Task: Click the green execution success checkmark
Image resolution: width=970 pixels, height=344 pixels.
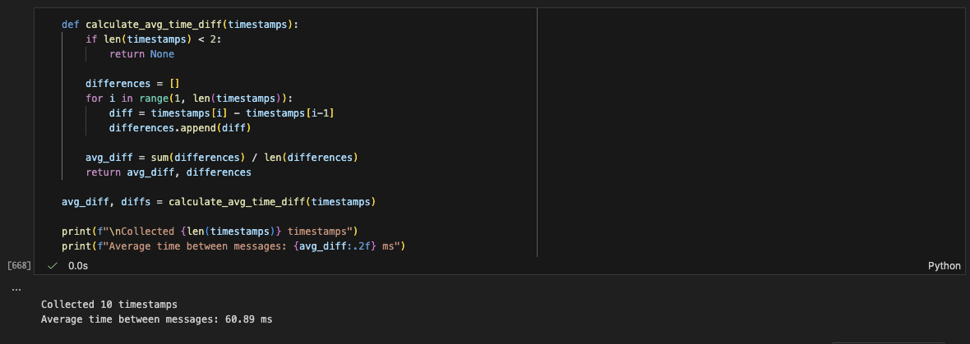Action: (x=53, y=266)
